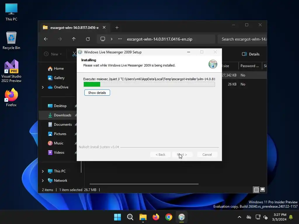Open the New dropdown in Explorer toolbar
This screenshot has width=299, height=224.
tap(53, 54)
